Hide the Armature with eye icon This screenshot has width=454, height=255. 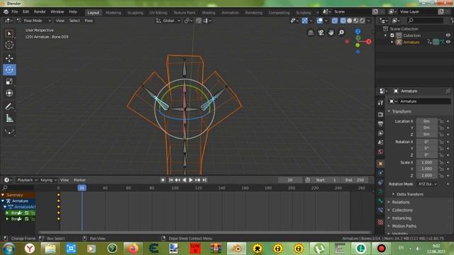pyautogui.click(x=448, y=42)
